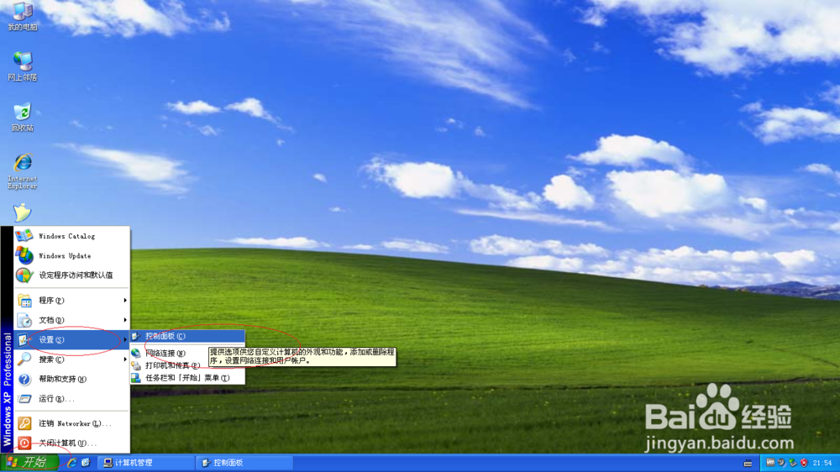Open 任务栏和「开始」菜单(T) entry

coord(187,378)
